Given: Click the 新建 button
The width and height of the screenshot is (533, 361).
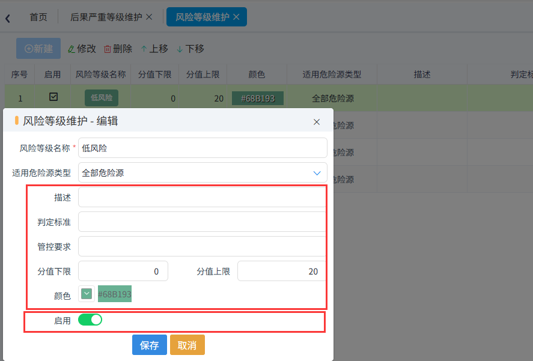Looking at the screenshot, I should (x=38, y=49).
